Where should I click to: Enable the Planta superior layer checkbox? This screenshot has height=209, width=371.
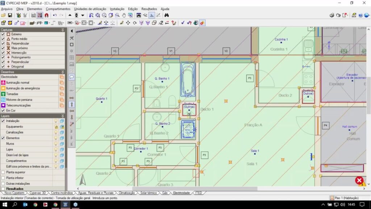(3, 172)
